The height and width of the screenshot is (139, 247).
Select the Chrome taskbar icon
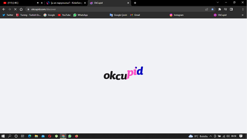(63, 136)
